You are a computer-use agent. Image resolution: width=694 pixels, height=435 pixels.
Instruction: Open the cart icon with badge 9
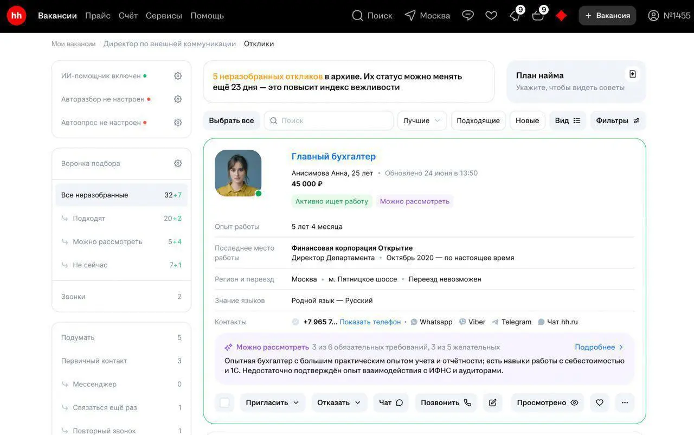(538, 15)
